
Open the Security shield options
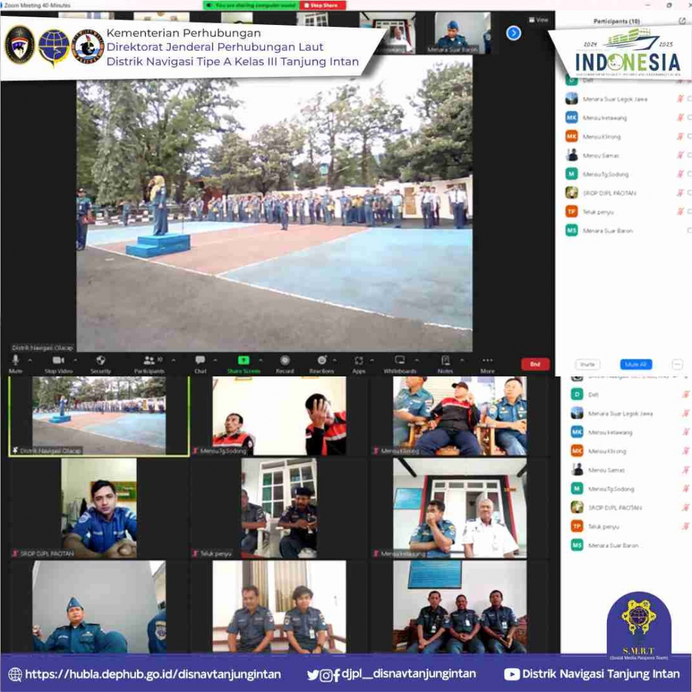[100, 360]
